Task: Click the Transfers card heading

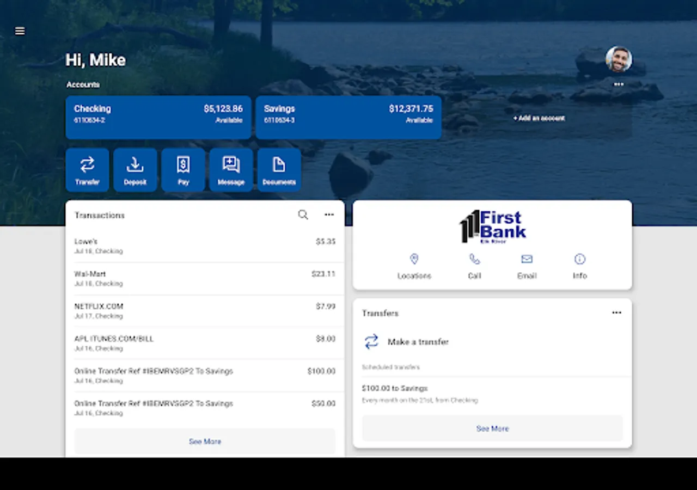Action: pos(381,314)
